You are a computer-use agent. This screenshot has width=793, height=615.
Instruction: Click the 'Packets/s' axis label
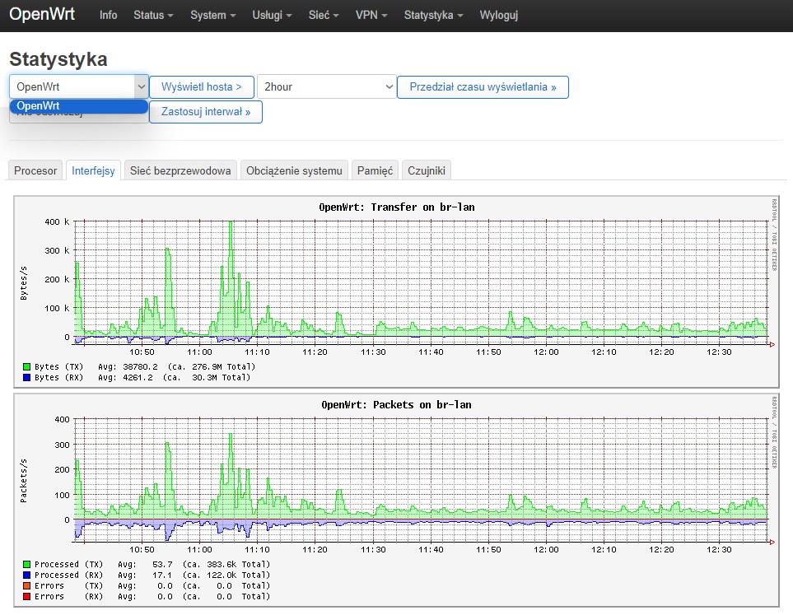click(x=24, y=481)
